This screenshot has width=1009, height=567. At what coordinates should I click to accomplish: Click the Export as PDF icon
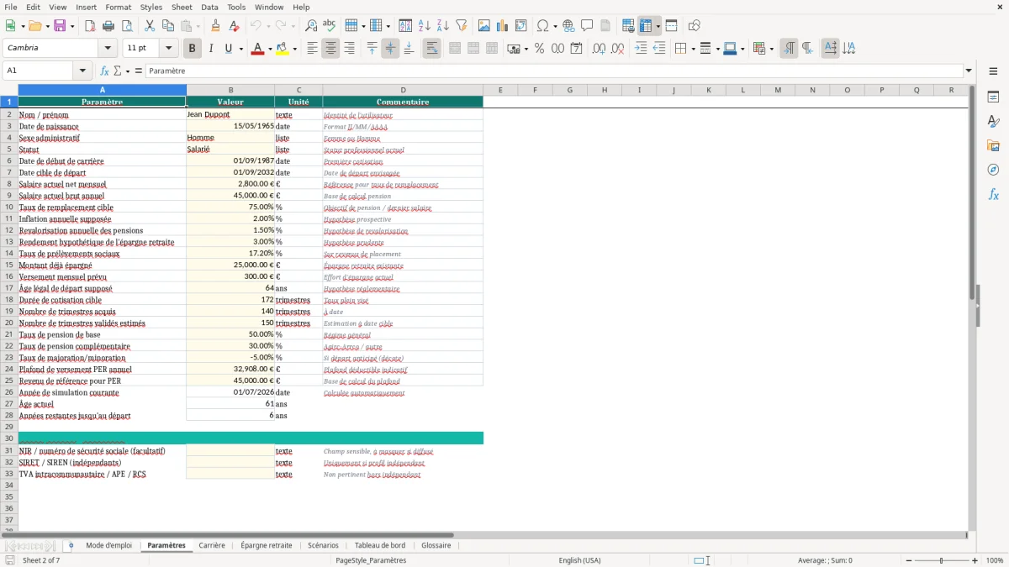click(90, 26)
